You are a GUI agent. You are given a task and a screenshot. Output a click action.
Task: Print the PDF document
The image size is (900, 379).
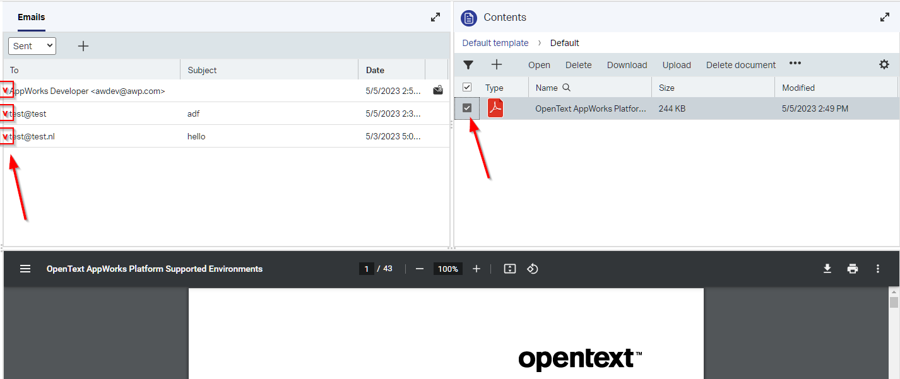(853, 269)
